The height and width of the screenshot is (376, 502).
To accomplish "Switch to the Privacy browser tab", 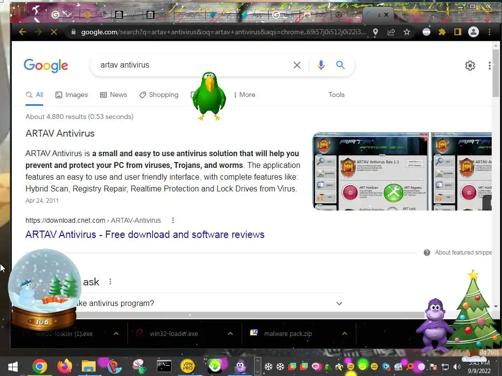I will (x=187, y=15).
